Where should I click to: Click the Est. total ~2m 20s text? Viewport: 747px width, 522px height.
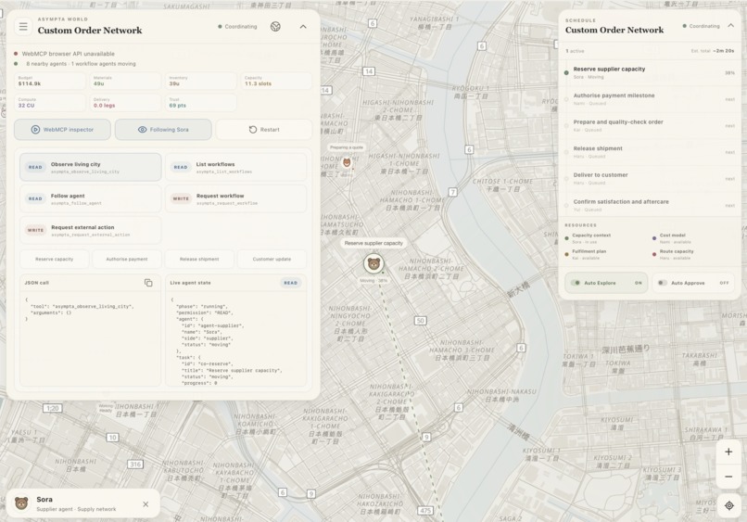point(712,51)
